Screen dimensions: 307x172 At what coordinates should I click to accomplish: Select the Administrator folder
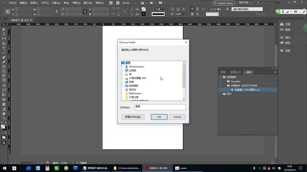tap(136, 67)
